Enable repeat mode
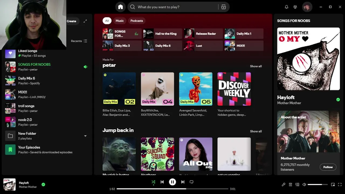Screen dimensions: 345x194 (x=191, y=182)
